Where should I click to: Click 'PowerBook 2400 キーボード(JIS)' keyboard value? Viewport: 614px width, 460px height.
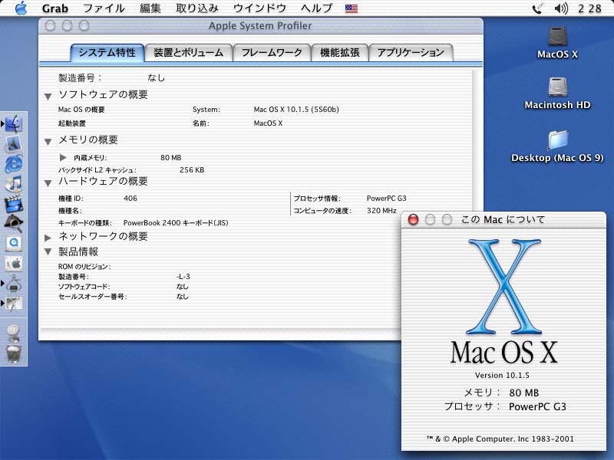(176, 223)
